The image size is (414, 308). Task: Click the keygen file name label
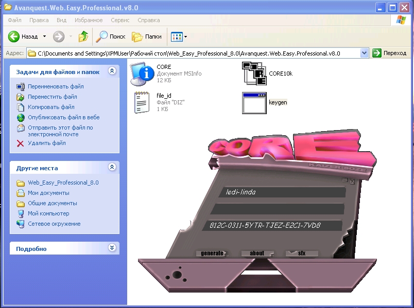(278, 102)
